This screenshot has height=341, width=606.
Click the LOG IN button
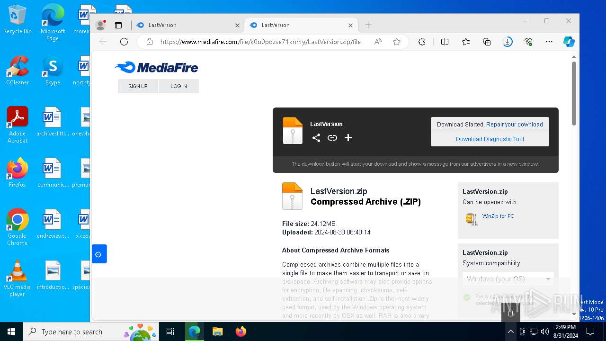[x=178, y=86]
